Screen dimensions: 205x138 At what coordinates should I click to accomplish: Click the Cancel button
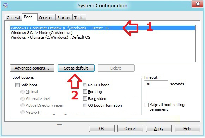pos(130,129)
